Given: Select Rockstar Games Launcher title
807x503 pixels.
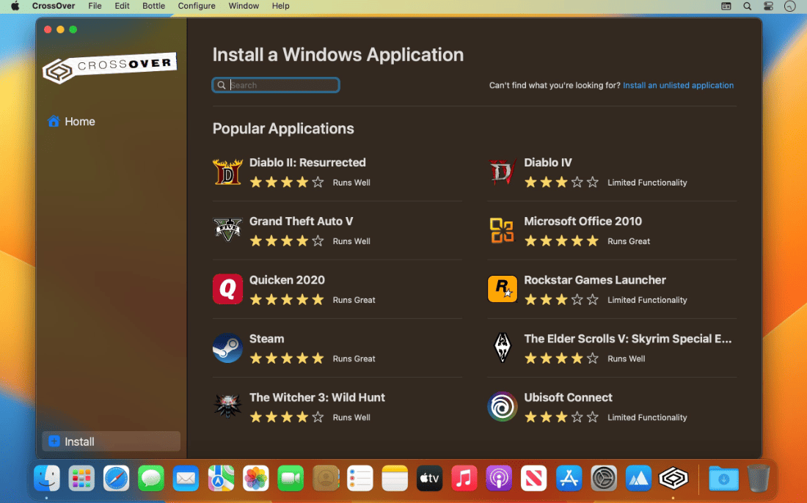Looking at the screenshot, I should pos(594,280).
